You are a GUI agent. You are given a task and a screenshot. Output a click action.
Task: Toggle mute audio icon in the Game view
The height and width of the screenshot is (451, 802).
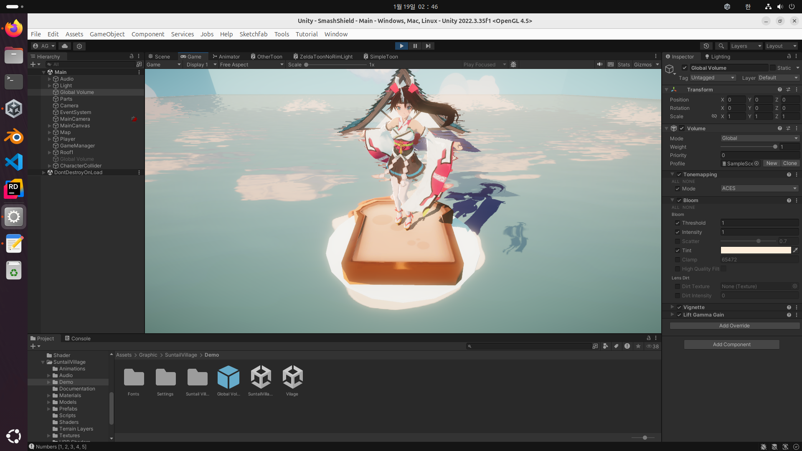(x=600, y=64)
